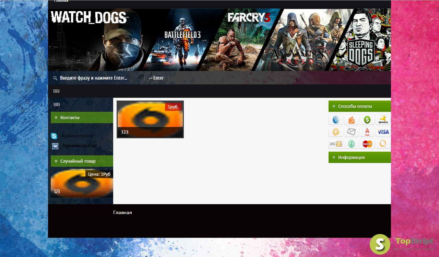Open the Skype contact icon
This screenshot has width=439, height=257.
coord(54,136)
